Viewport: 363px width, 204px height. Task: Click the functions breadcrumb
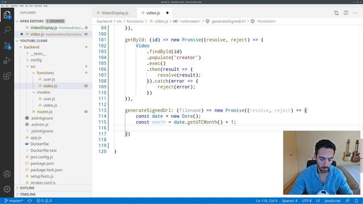(x=135, y=22)
